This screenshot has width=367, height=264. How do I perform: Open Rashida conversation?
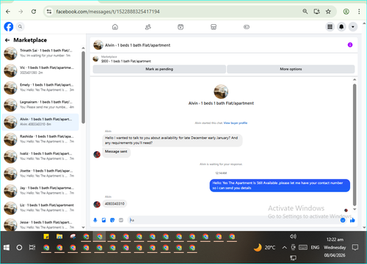[40, 139]
